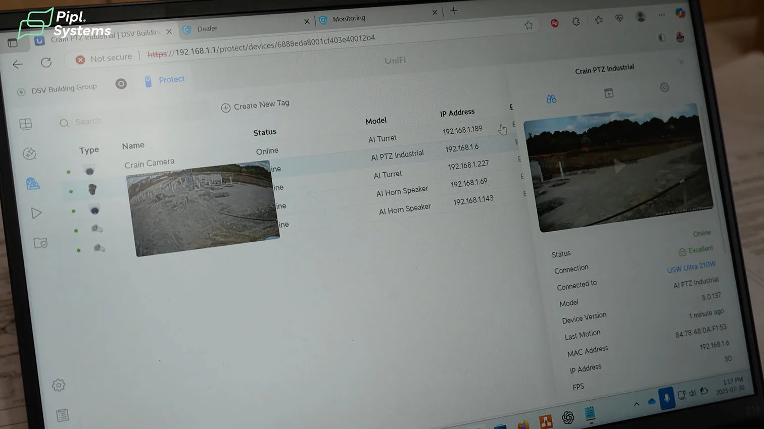Open Browser essentials heart icon
This screenshot has width=764, height=429.
pos(619,19)
